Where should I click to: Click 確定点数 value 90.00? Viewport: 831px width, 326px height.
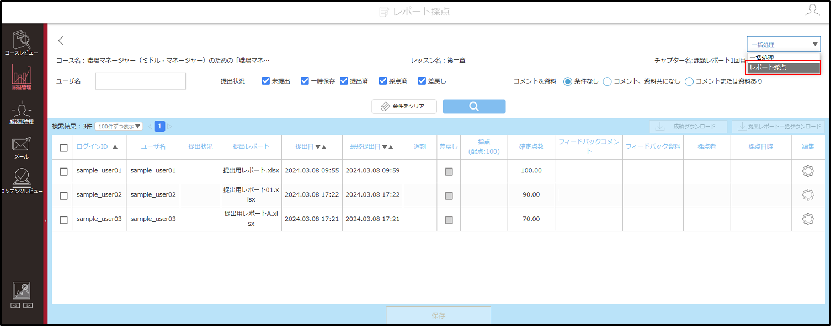(x=531, y=194)
